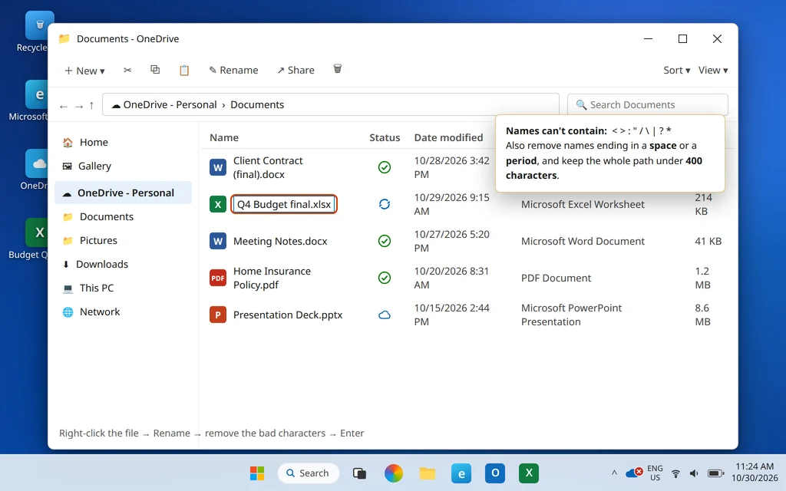The image size is (786, 491).
Task: Click Word icon of Client Contract file
Action: (217, 167)
